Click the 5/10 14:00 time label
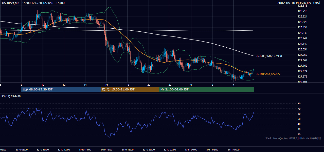 [85, 149]
